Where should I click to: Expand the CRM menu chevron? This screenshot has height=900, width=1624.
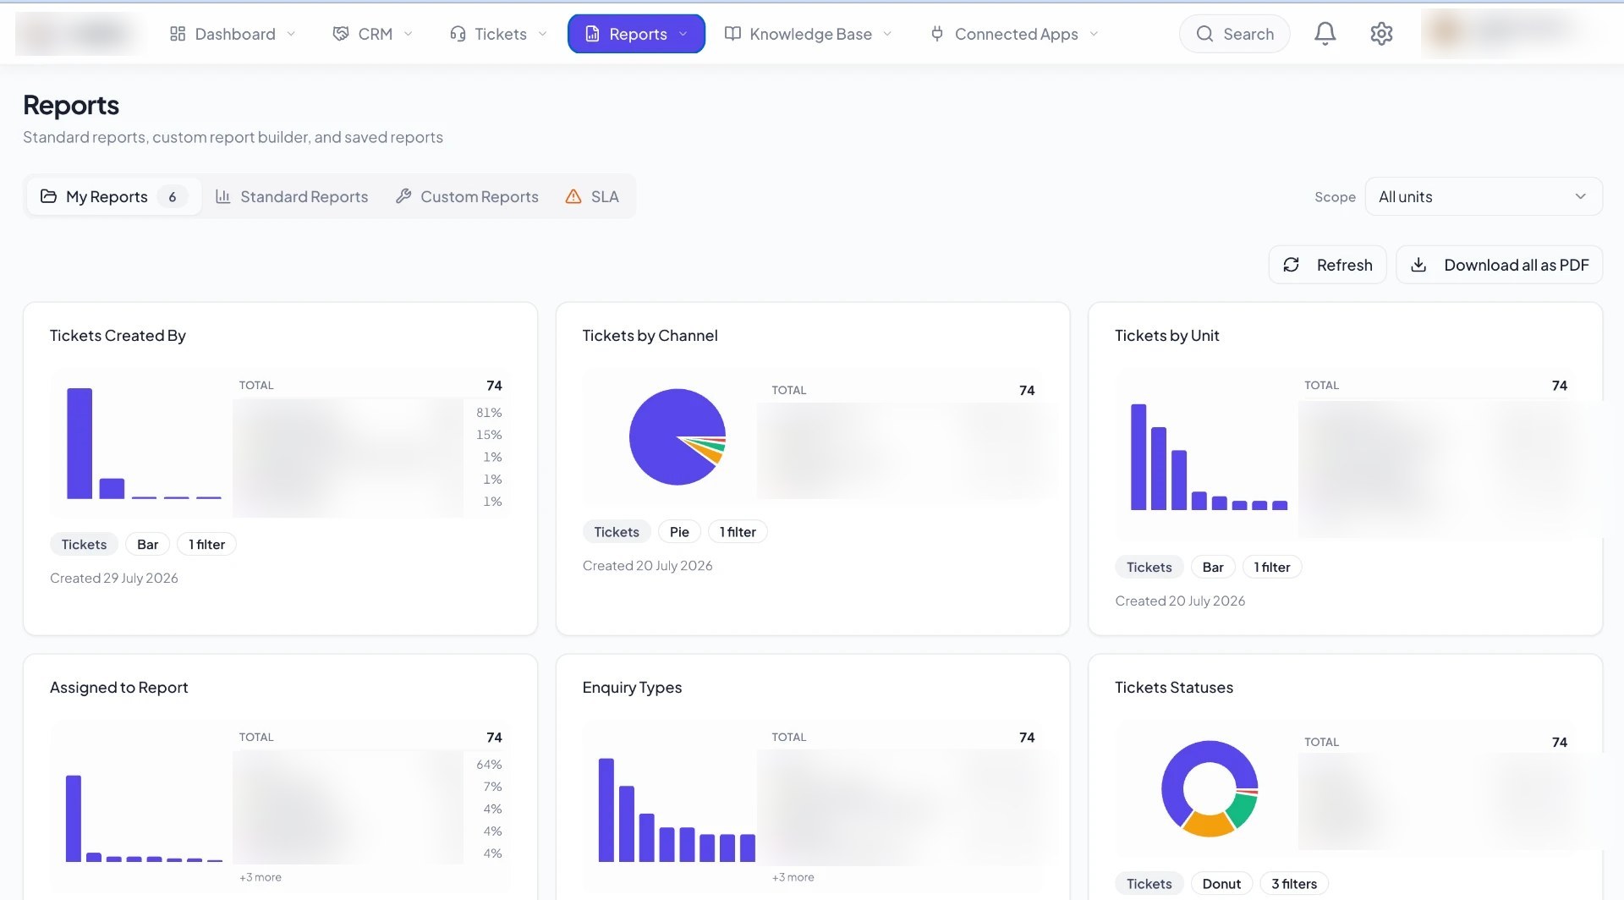click(408, 34)
